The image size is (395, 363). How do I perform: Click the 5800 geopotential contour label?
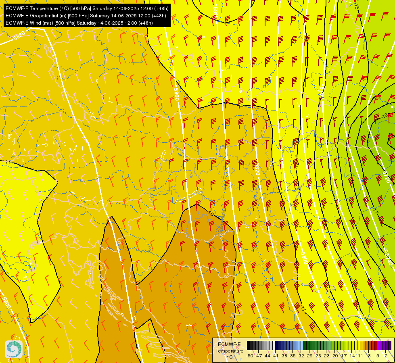[x=304, y=258]
